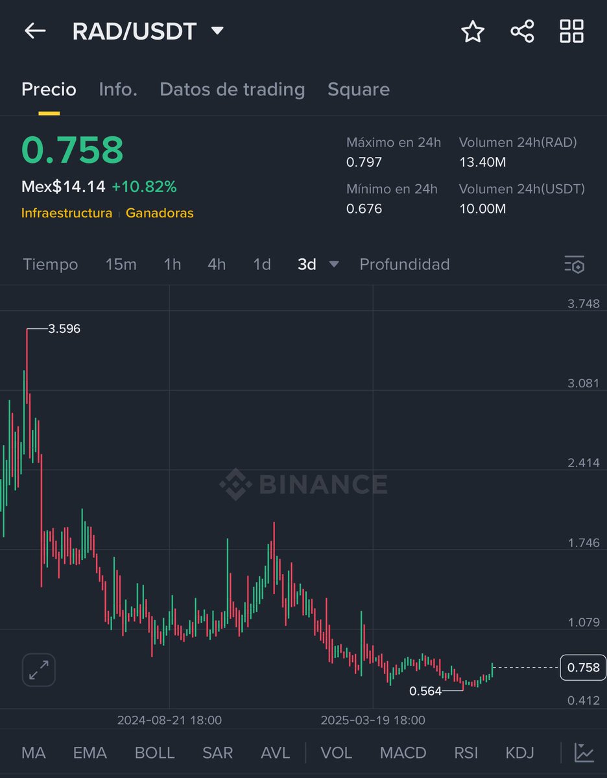Tap the 0.564 low price marker

pos(425,690)
